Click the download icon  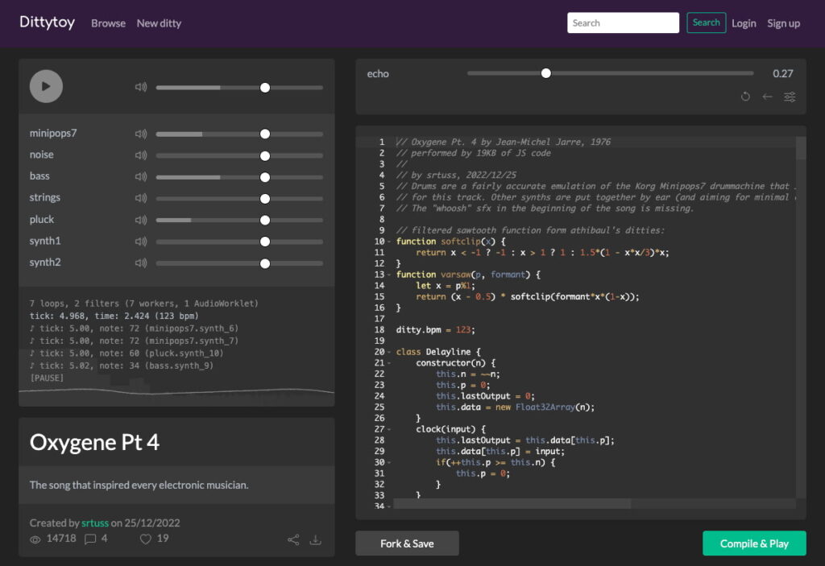coord(315,539)
